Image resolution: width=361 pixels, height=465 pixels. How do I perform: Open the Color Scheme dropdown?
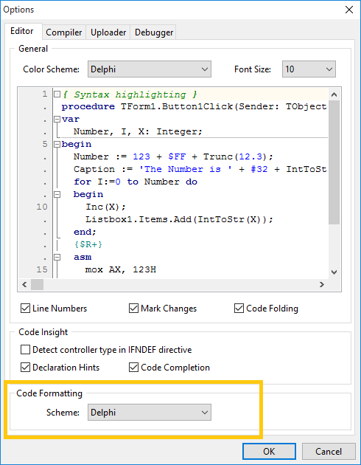click(x=150, y=69)
